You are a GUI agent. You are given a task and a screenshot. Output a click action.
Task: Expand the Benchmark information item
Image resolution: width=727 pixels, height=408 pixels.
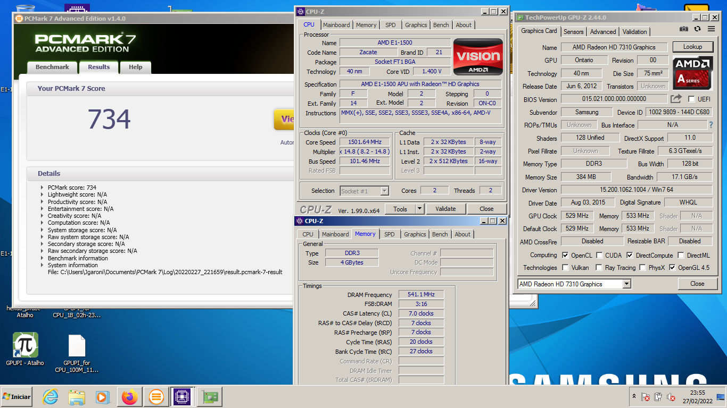(x=42, y=258)
